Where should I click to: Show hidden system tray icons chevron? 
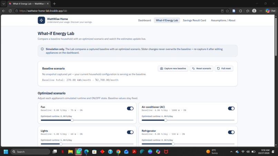(x=231, y=152)
